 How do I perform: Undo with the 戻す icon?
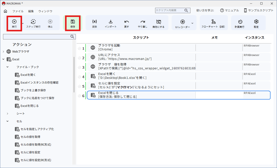pyautogui.click(x=126, y=22)
